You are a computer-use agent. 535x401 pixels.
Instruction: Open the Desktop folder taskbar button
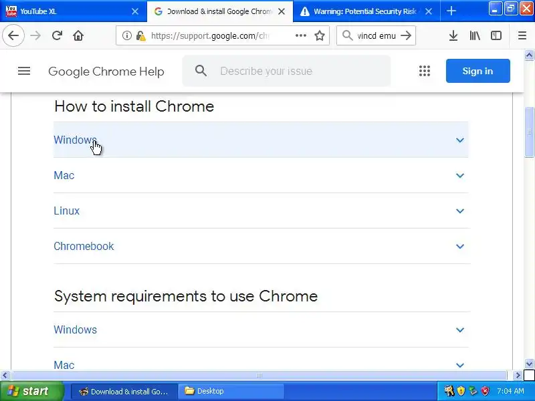tap(231, 391)
